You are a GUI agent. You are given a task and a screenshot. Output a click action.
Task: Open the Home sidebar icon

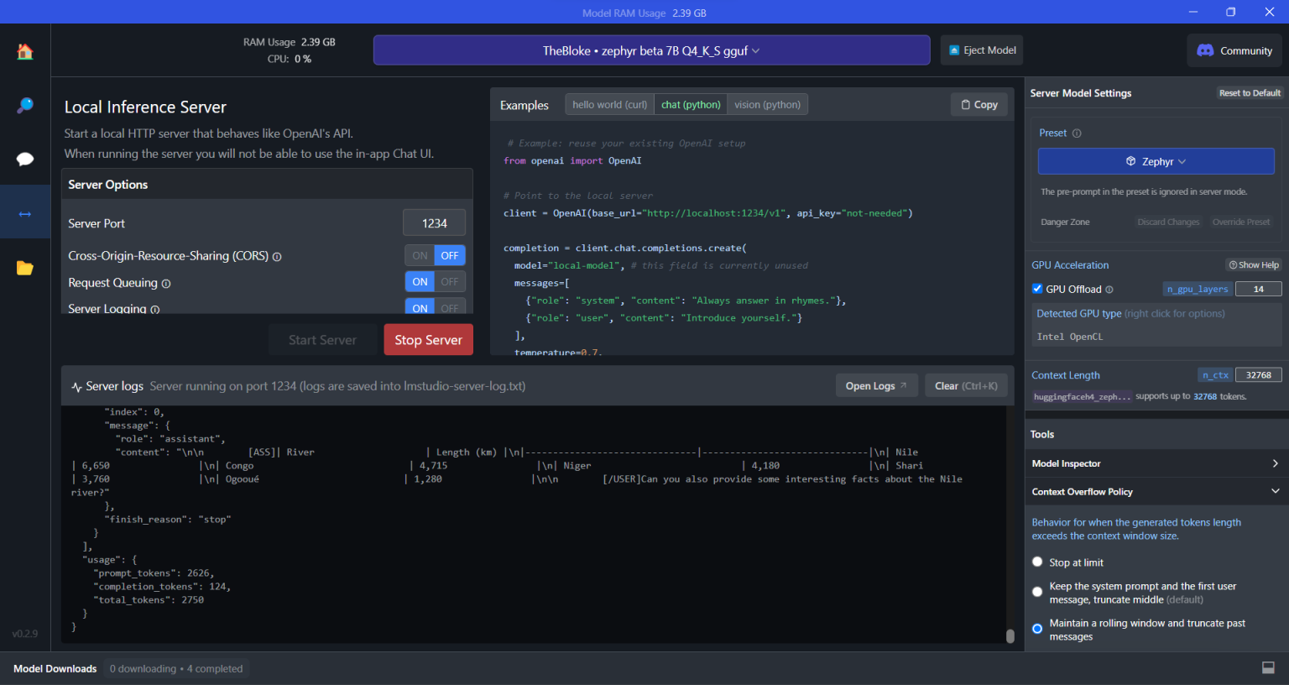click(25, 50)
